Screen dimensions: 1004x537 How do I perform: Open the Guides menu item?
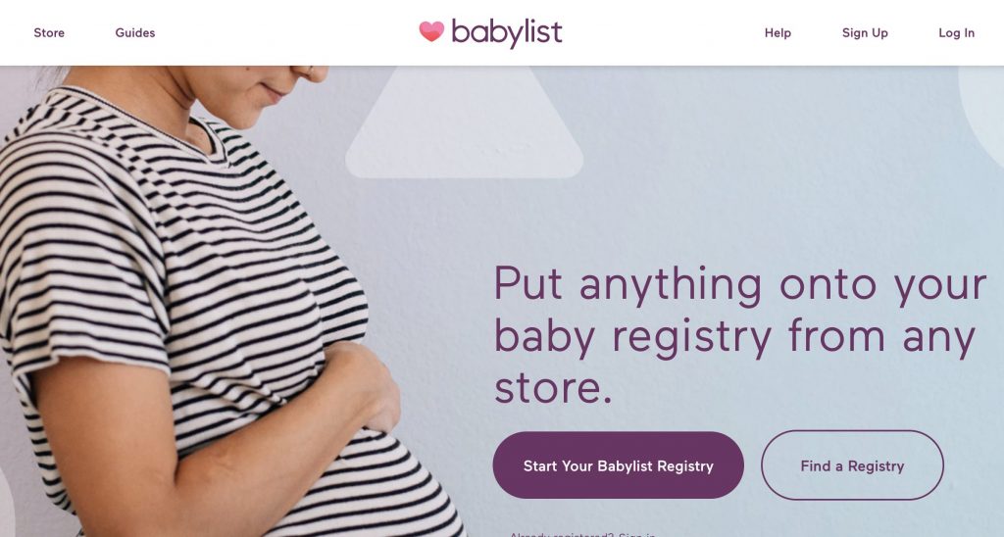tap(135, 32)
